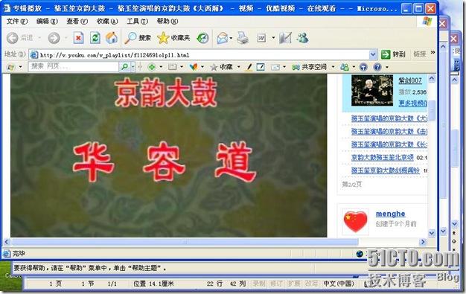466x294 pixels.
Task: Open the Windows Live logo dropdown arrow
Action: point(20,67)
